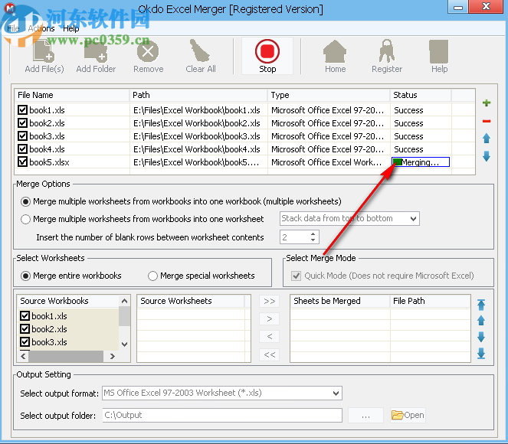
Task: Click the output folder path field
Action: (x=222, y=415)
